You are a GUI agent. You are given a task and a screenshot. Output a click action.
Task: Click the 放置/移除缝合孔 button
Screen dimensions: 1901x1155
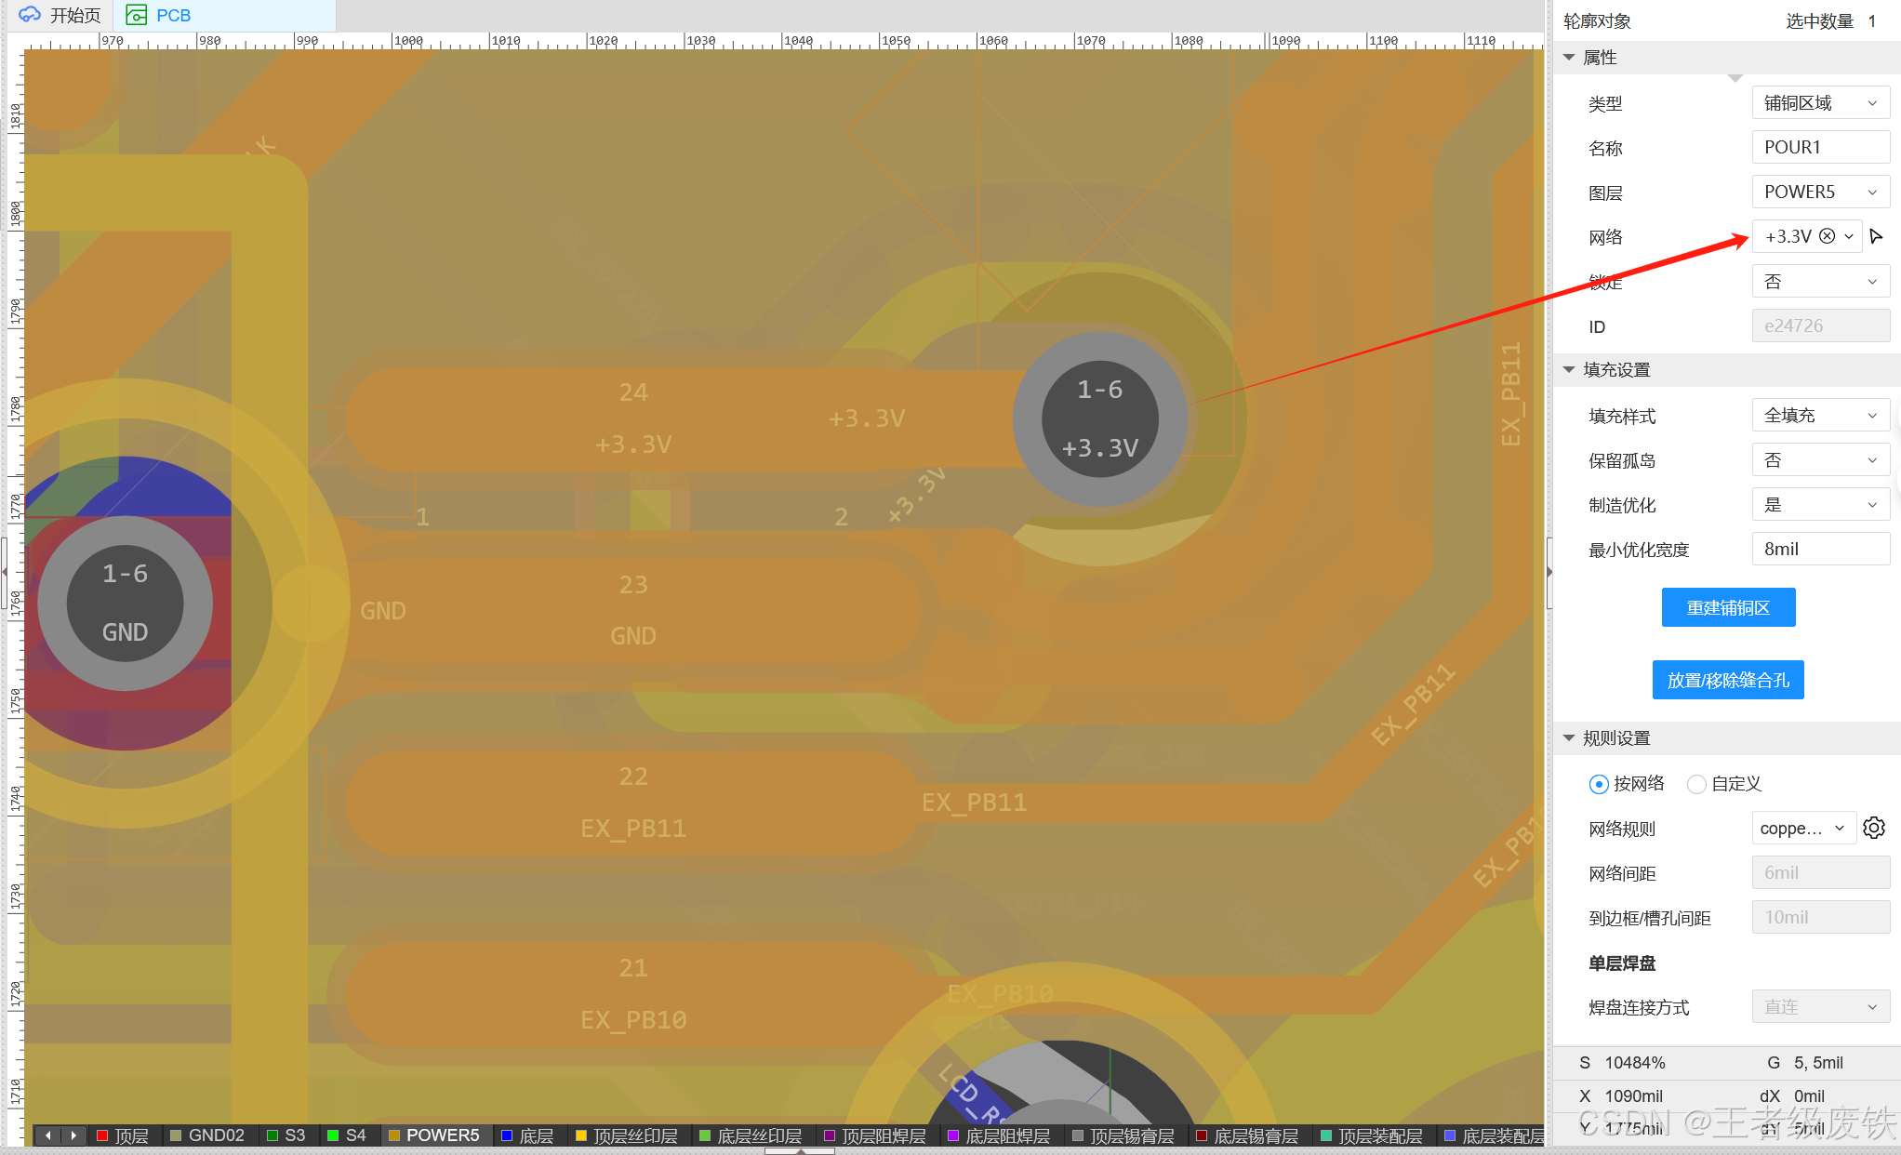[1728, 680]
